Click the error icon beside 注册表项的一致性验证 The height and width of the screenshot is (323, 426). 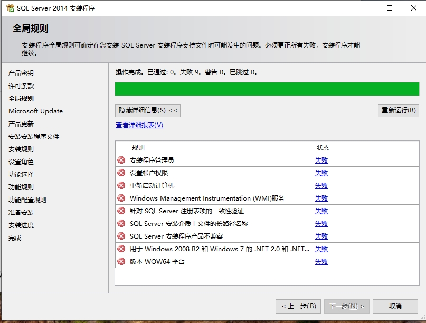click(x=121, y=211)
